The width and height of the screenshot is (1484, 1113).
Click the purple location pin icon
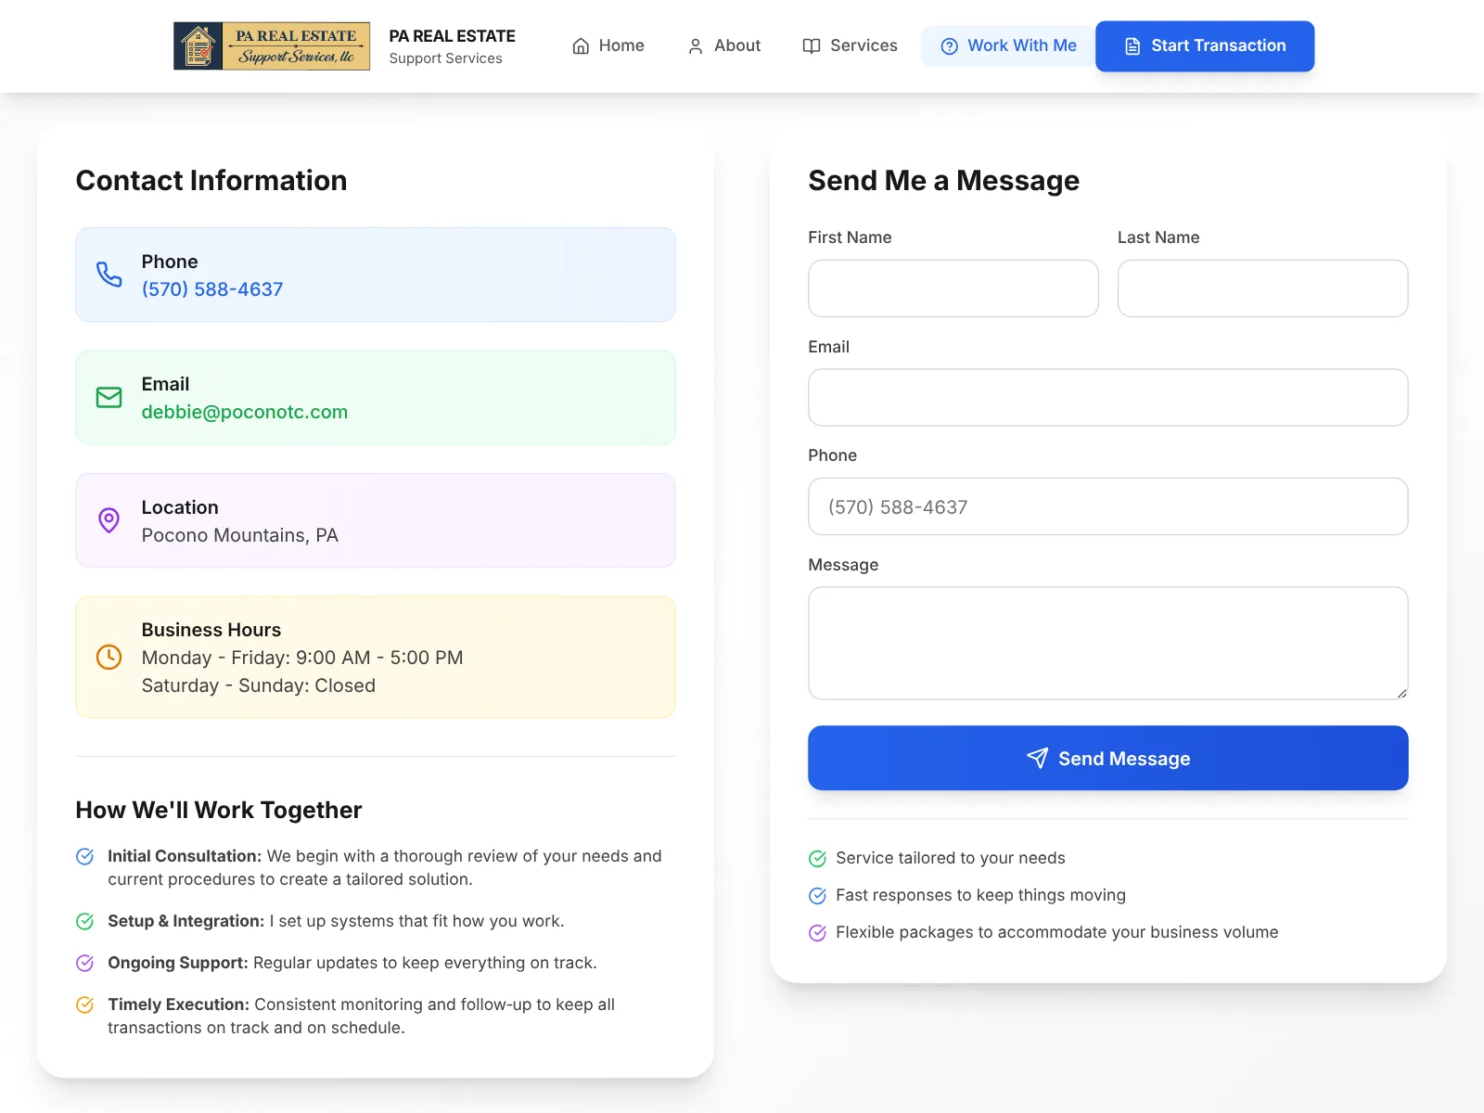pyautogui.click(x=109, y=520)
